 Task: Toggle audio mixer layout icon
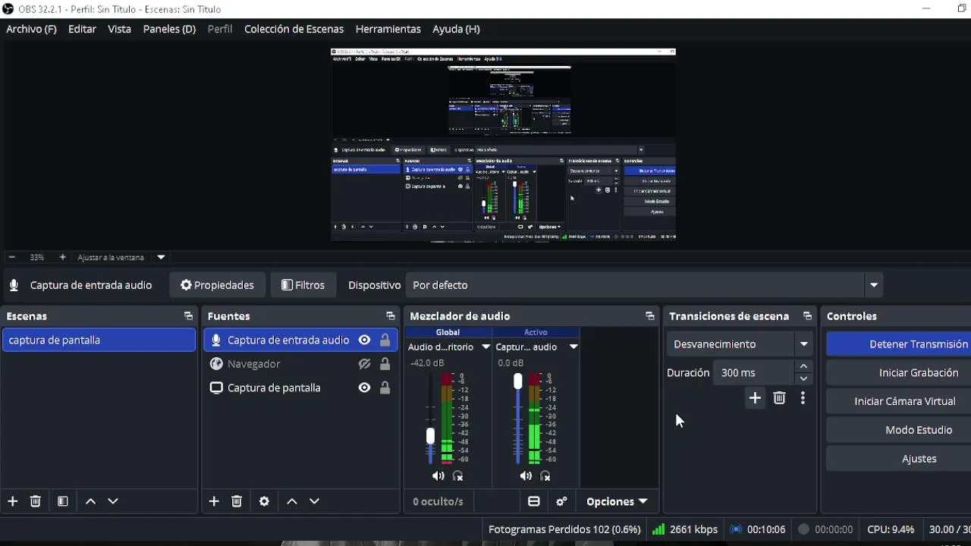[534, 501]
